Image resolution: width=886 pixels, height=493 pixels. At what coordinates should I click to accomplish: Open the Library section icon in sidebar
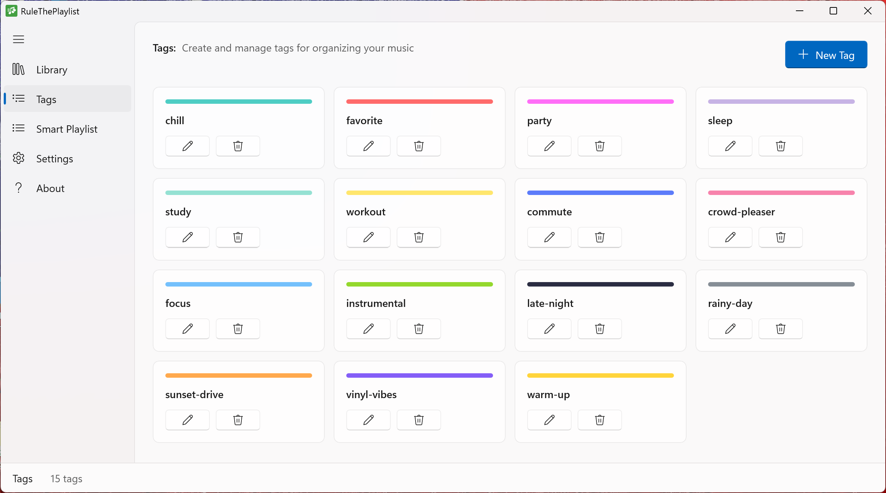19,69
